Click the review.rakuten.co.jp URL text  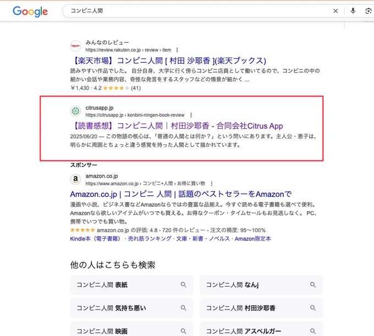[x=128, y=50]
